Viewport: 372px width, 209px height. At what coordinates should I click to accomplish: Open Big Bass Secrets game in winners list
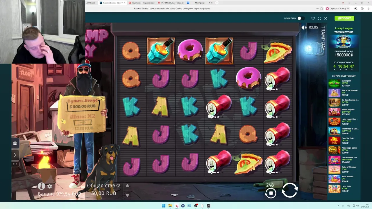[x=344, y=102]
